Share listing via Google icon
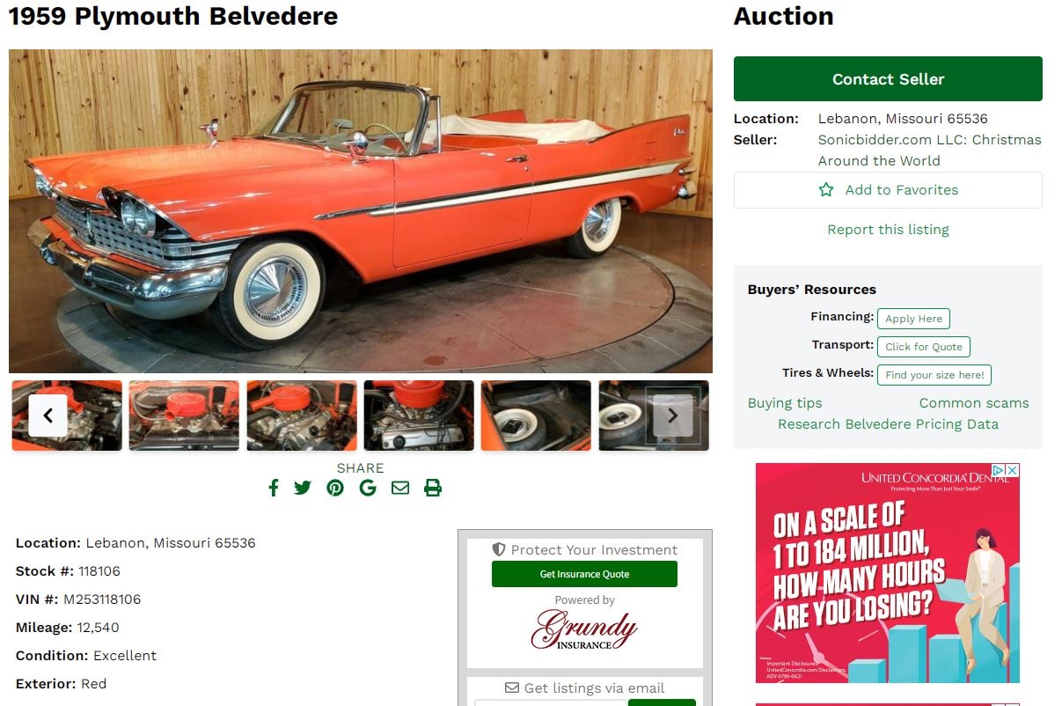This screenshot has height=706, width=1062. pos(368,488)
